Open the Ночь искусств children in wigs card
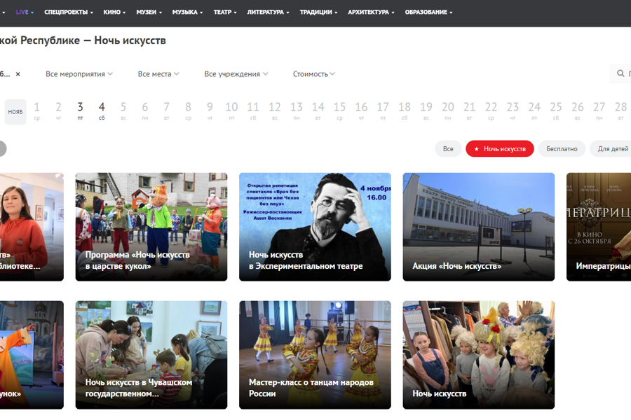The width and height of the screenshot is (631, 420). 478,355
